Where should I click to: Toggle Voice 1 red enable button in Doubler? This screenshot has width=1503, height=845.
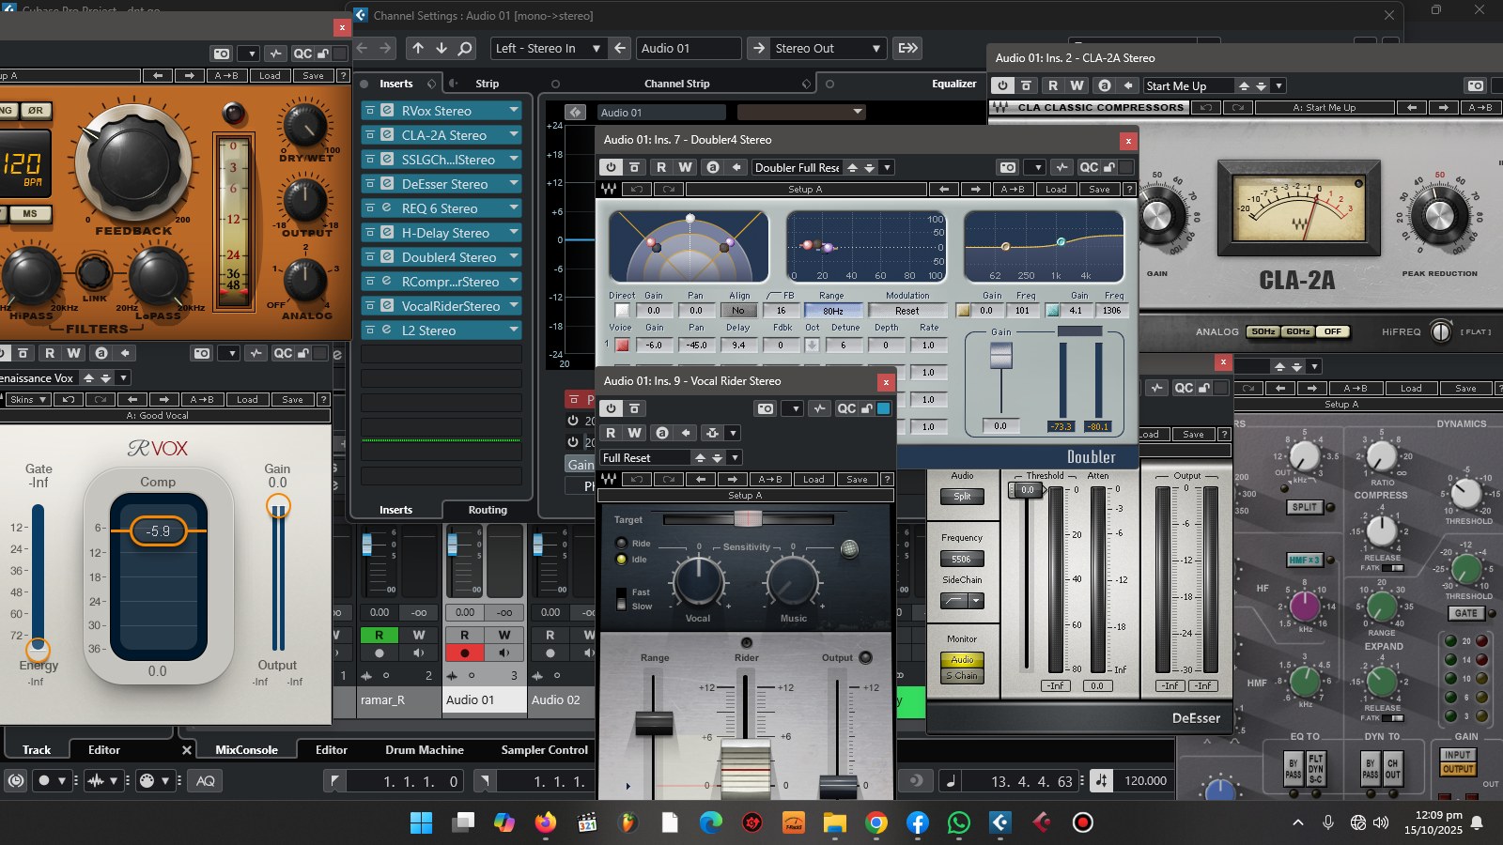622,346
